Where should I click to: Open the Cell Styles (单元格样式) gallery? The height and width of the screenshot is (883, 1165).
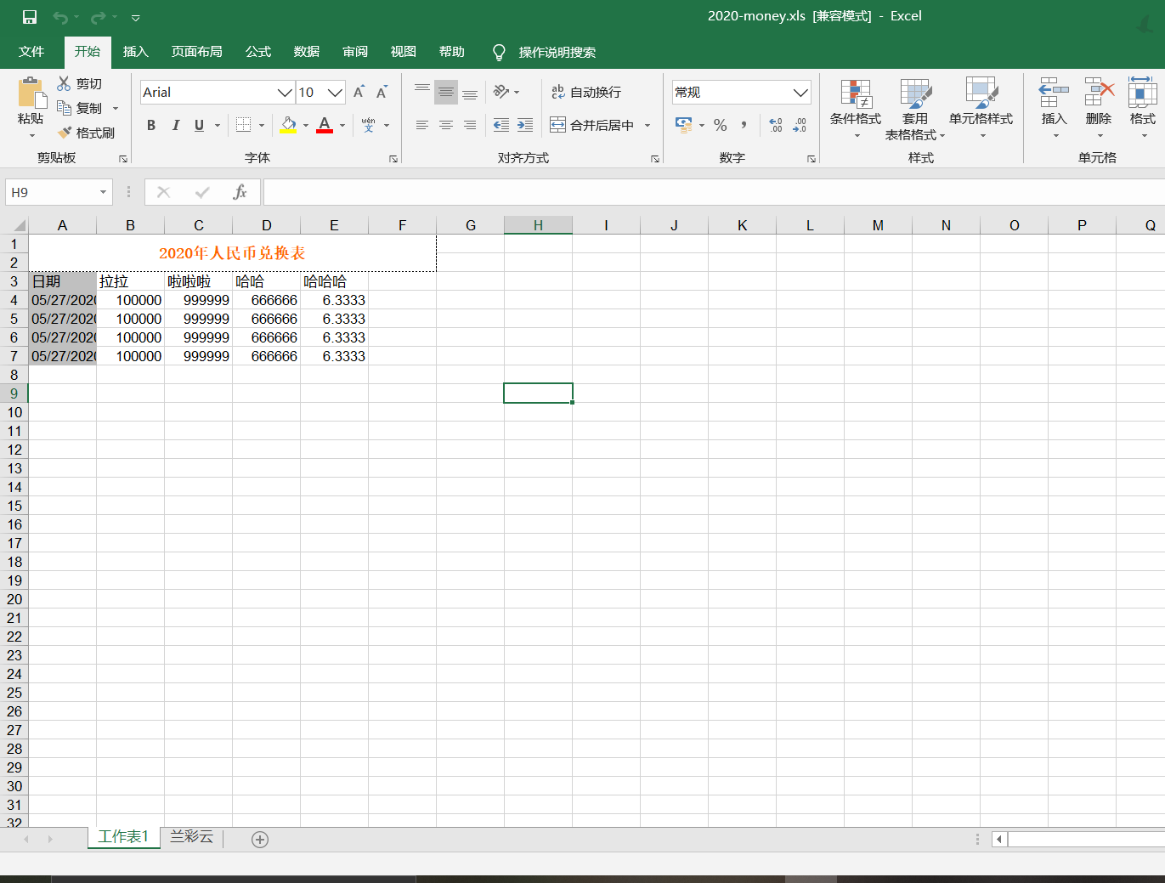click(x=981, y=109)
